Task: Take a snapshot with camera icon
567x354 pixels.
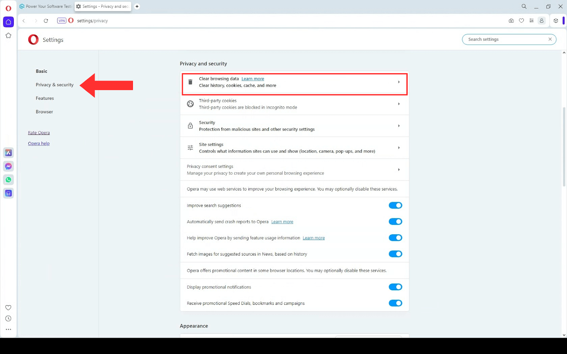Action: (511, 21)
